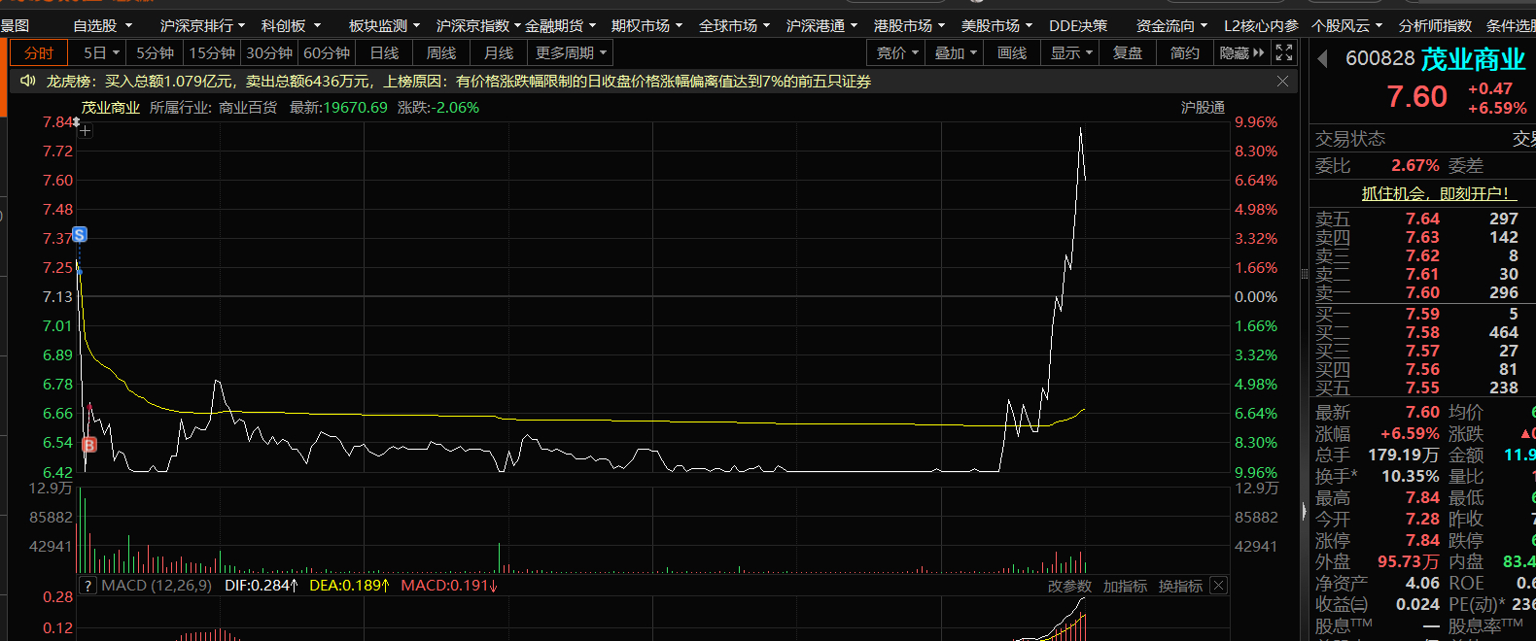Click the 复盘 replay button
Screen dimensions: 1536x641
pyautogui.click(x=1128, y=52)
